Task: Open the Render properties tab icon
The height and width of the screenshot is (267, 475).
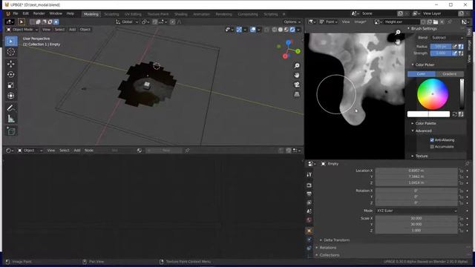Action: click(x=309, y=185)
